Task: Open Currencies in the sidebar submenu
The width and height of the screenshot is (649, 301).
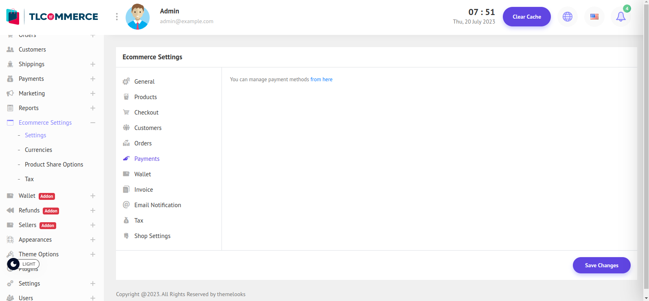Action: [x=38, y=150]
